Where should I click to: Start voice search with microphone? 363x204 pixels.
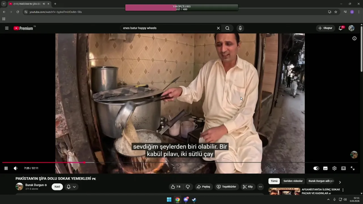pos(240,28)
